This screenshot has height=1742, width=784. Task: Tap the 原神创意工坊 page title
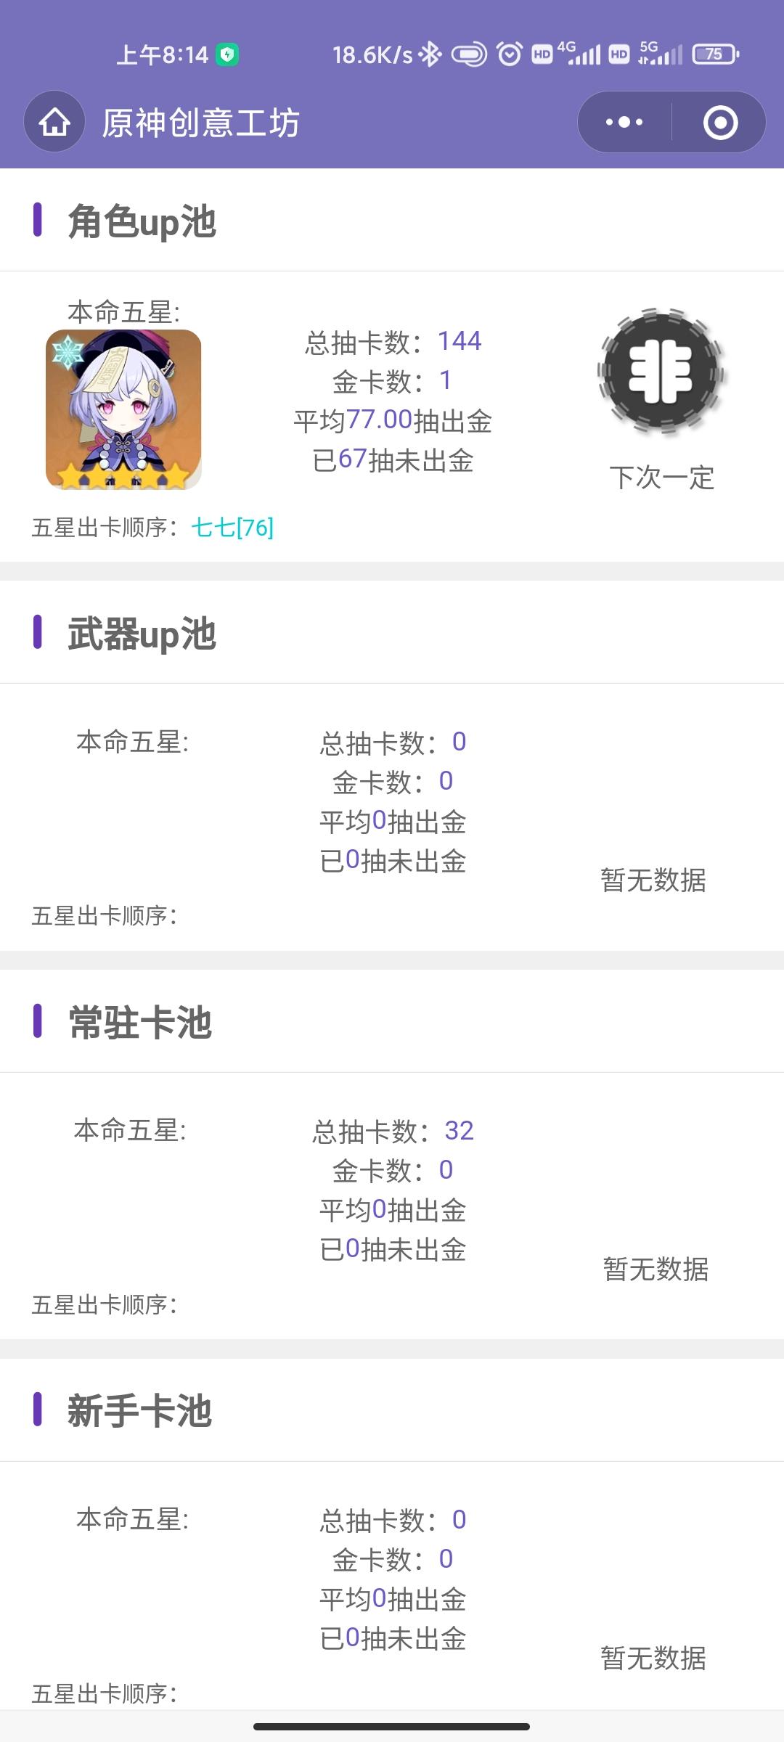[201, 122]
